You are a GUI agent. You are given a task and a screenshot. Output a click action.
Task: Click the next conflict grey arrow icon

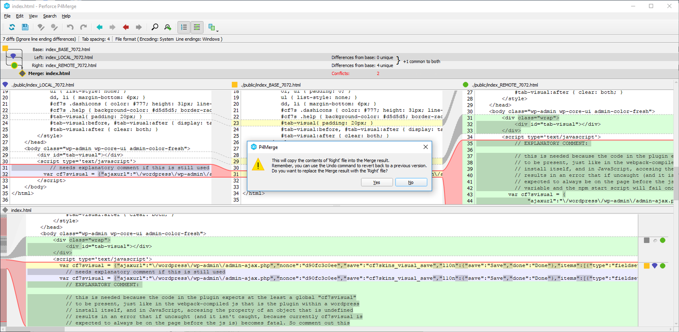pyautogui.click(x=139, y=27)
